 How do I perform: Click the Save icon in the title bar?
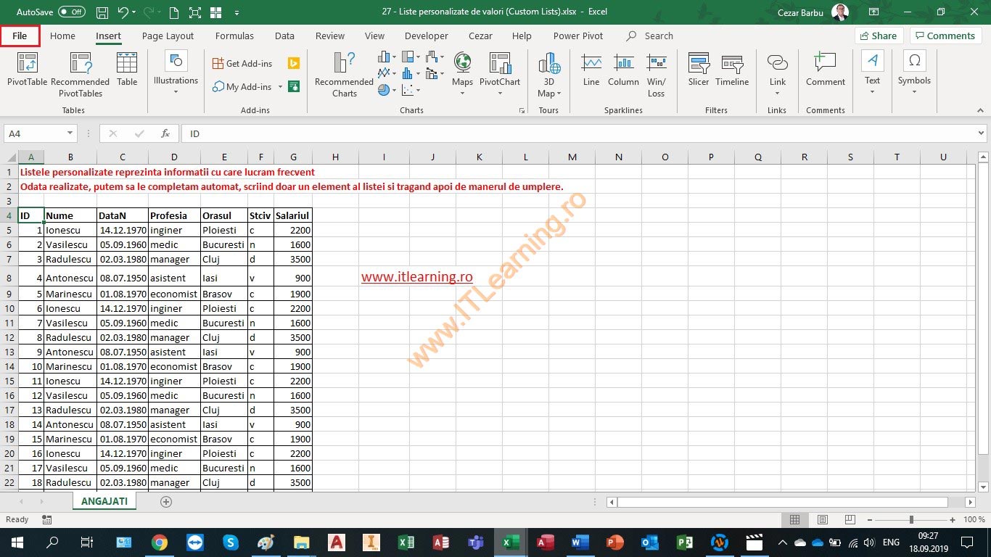pos(102,12)
